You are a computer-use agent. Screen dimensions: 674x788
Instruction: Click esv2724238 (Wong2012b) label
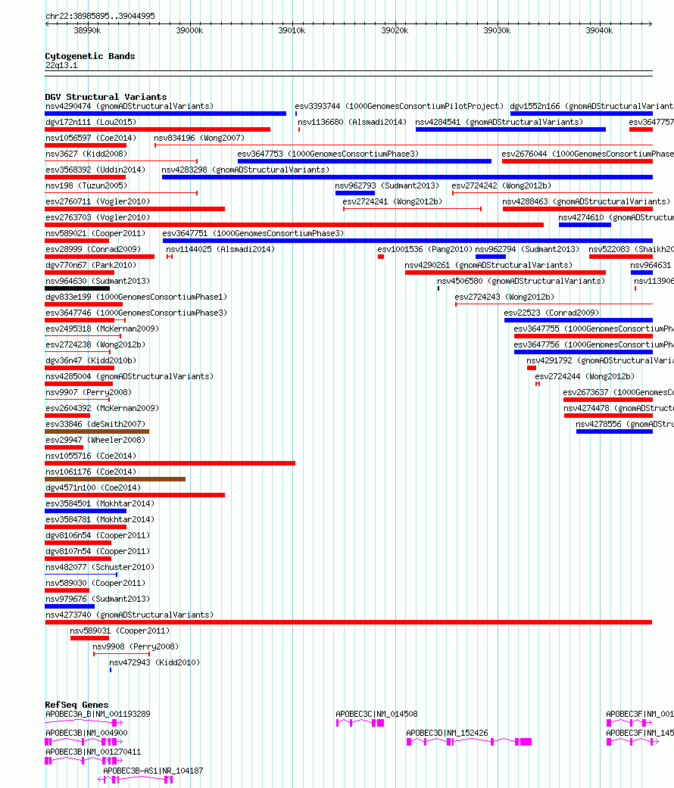click(95, 344)
